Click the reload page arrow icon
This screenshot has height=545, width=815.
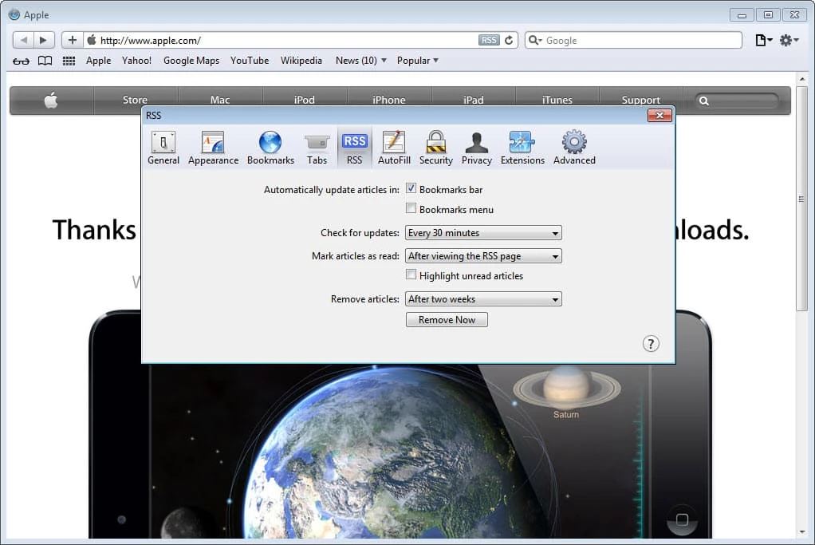509,40
